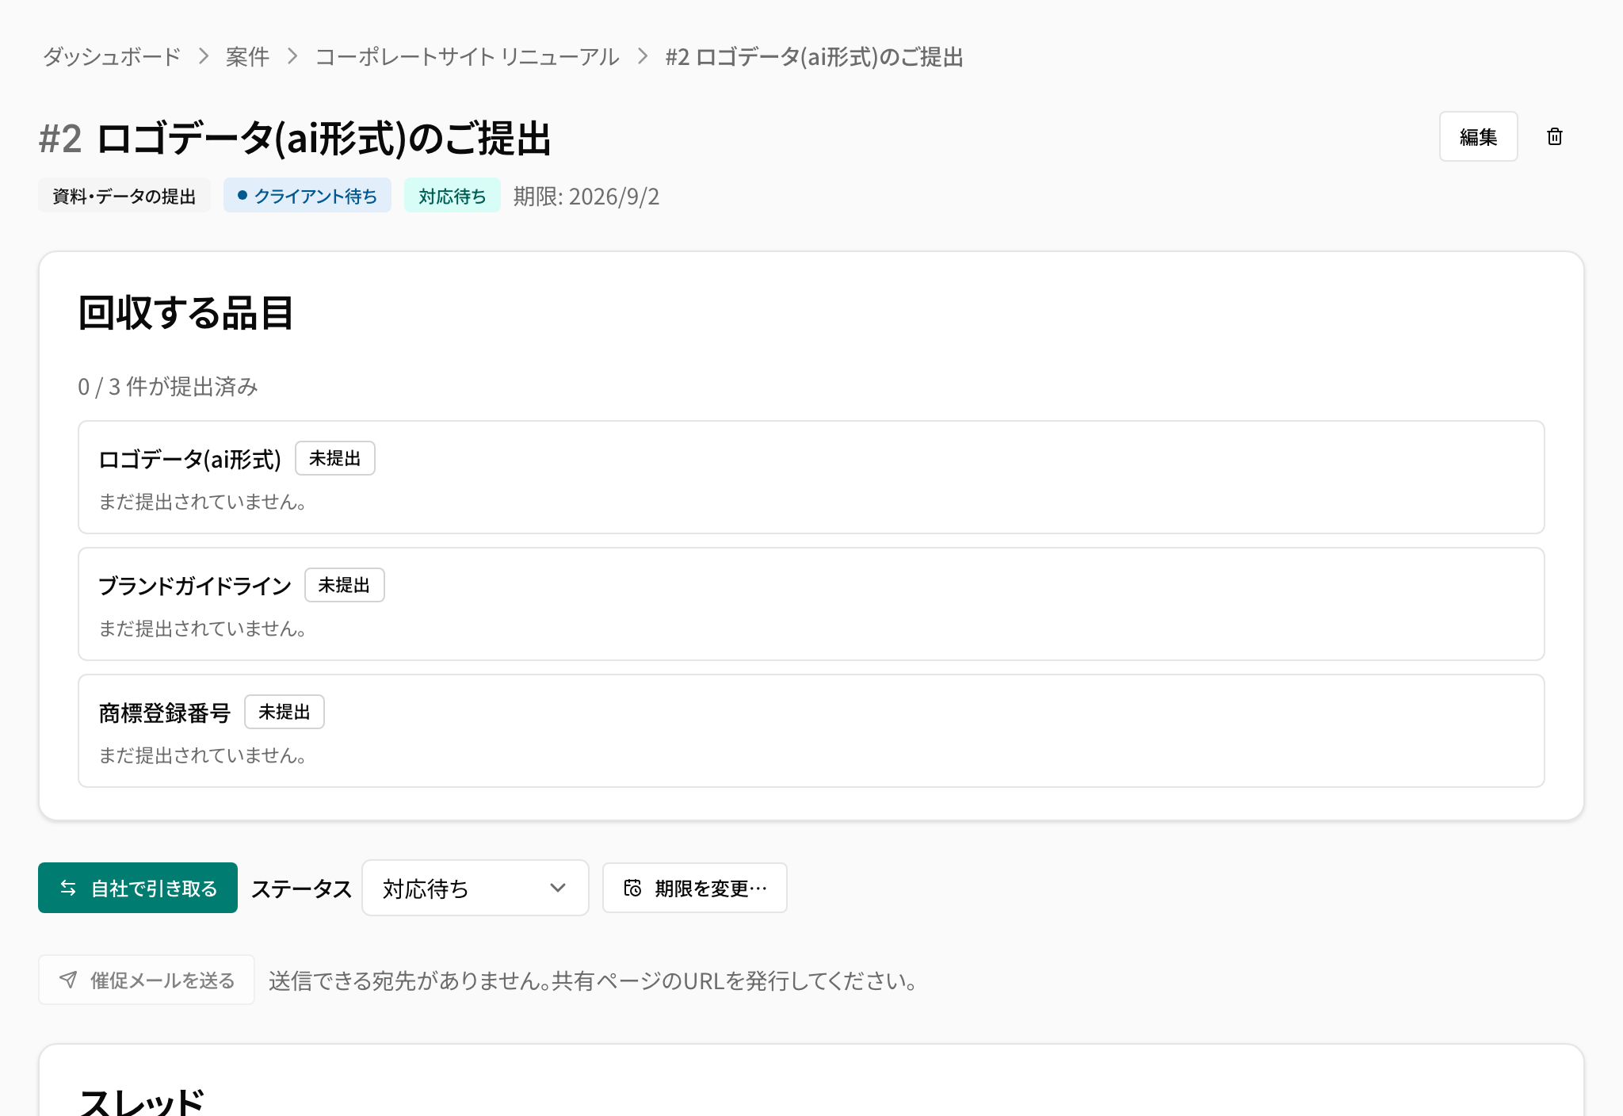
Task: Open コーポレートサイト リニューアル breadcrumb
Action: click(467, 57)
